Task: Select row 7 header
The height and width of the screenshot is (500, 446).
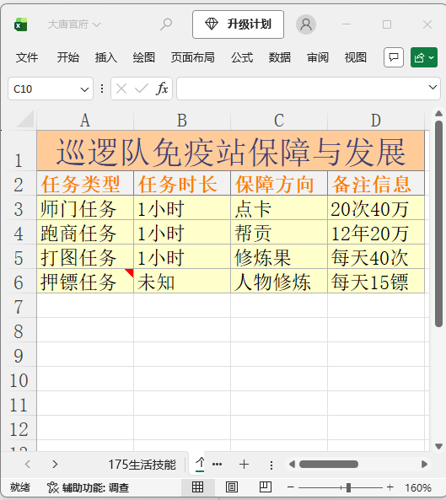Action: pos(19,307)
